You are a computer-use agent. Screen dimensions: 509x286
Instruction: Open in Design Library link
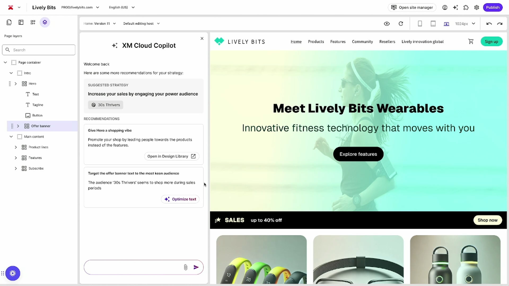[171, 156]
